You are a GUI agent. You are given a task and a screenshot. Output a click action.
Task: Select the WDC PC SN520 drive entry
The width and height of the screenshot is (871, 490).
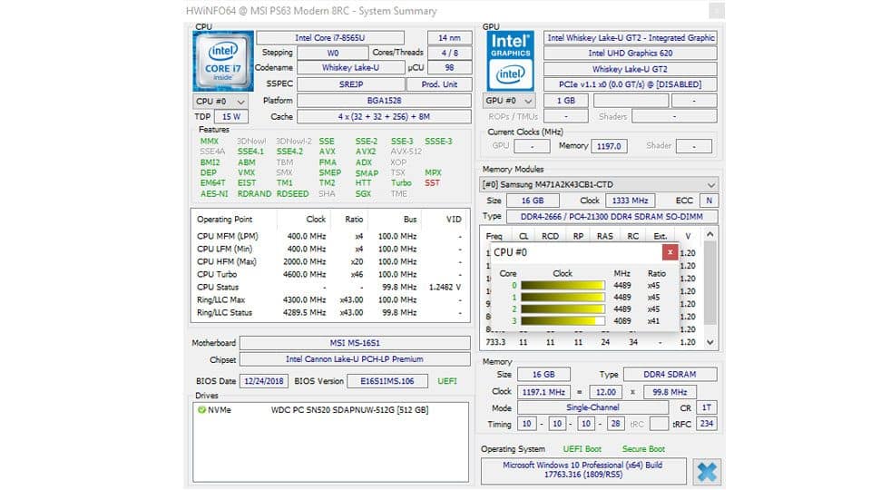[349, 410]
